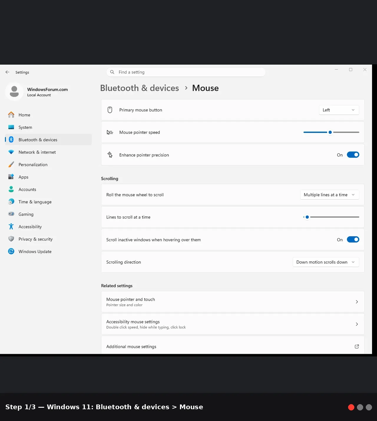Image resolution: width=377 pixels, height=421 pixels.
Task: Open the Home section
Action: pos(48,115)
